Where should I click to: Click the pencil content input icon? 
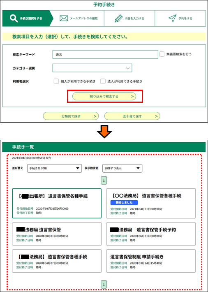tap(118, 18)
